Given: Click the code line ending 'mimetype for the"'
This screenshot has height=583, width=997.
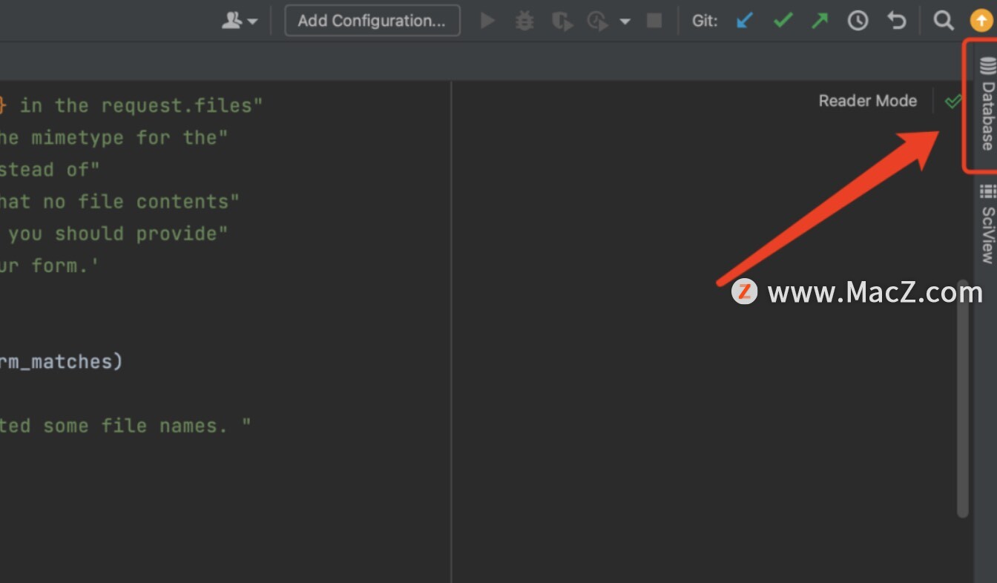Looking at the screenshot, I should pos(113,137).
